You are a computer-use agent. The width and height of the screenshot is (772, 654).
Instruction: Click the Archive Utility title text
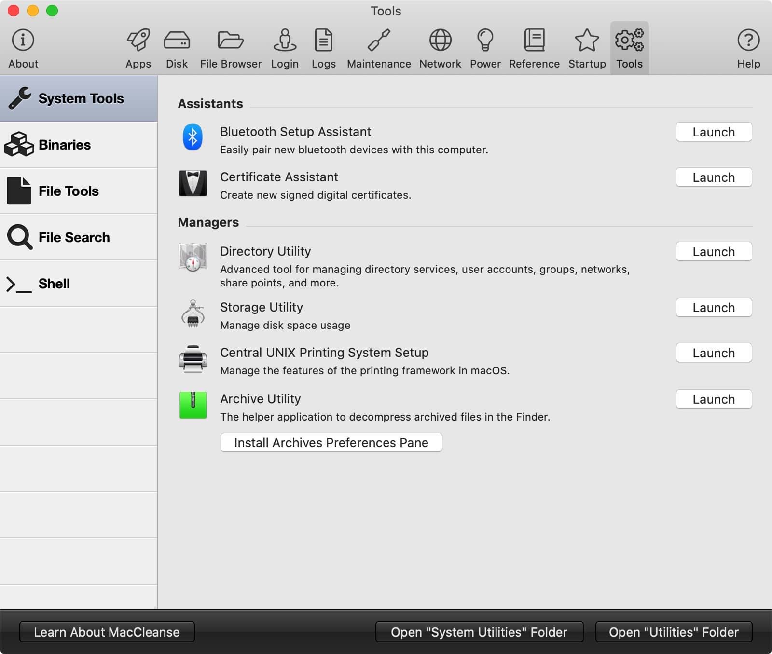coord(261,399)
